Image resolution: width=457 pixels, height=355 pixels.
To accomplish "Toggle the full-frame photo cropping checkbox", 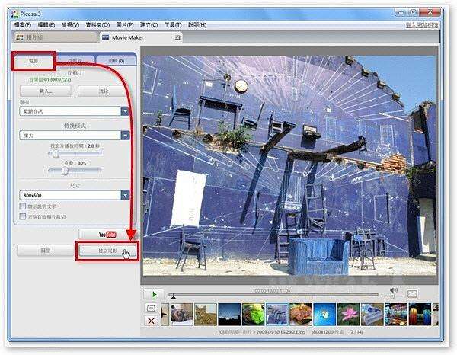I will point(23,216).
